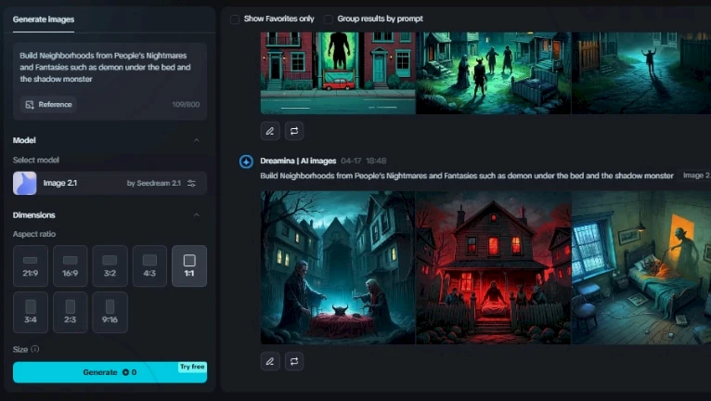
Task: Click the 109/800 character counter
Action: [186, 104]
